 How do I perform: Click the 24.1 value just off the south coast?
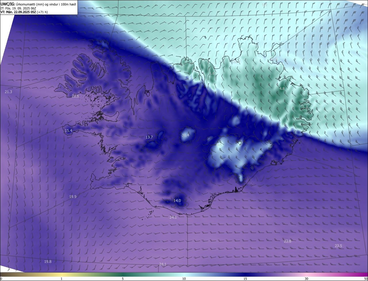(x=173, y=217)
